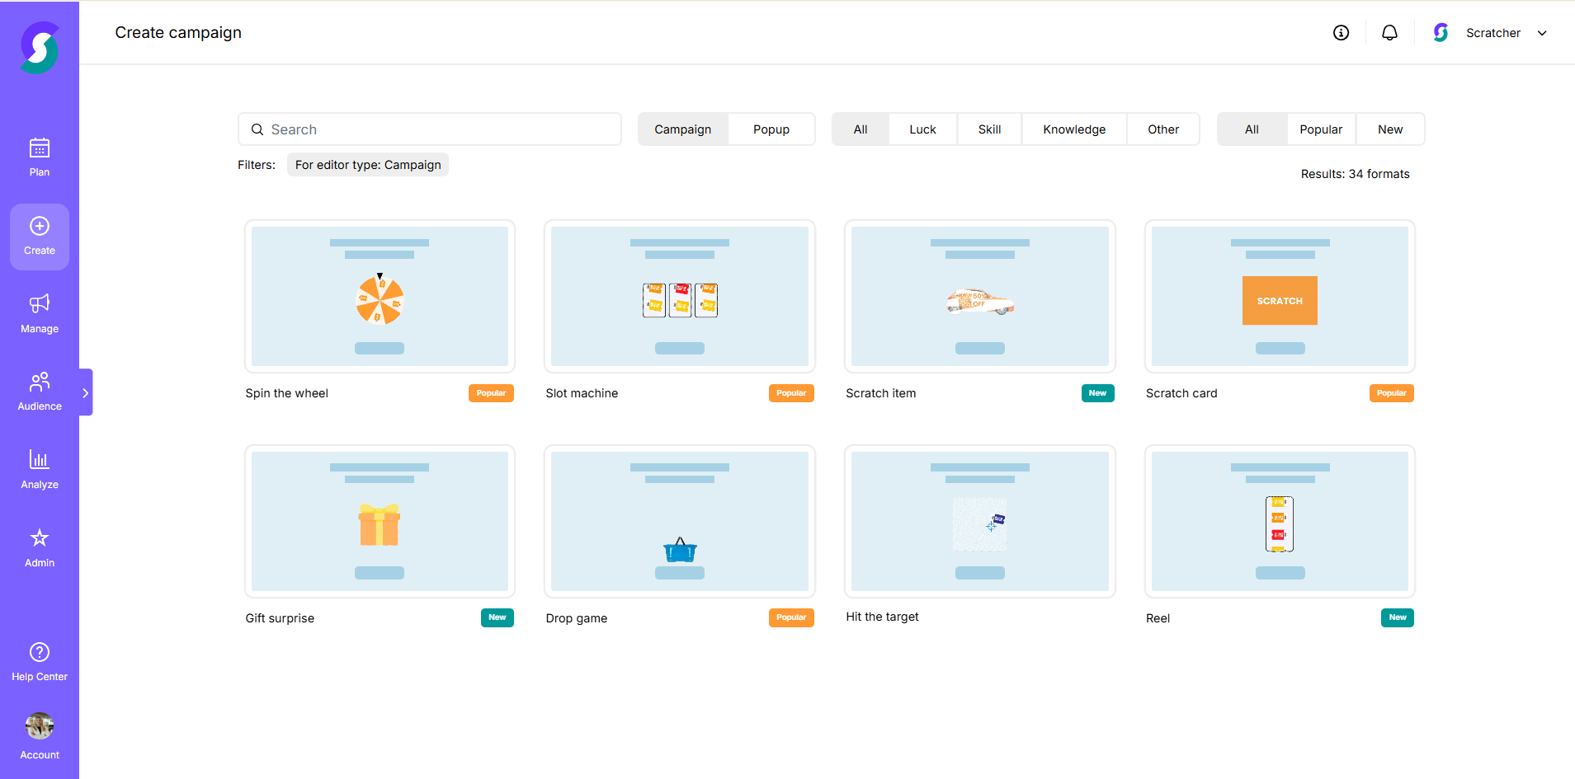Select the Plan icon in the sidebar
This screenshot has height=779, width=1575.
tap(39, 157)
